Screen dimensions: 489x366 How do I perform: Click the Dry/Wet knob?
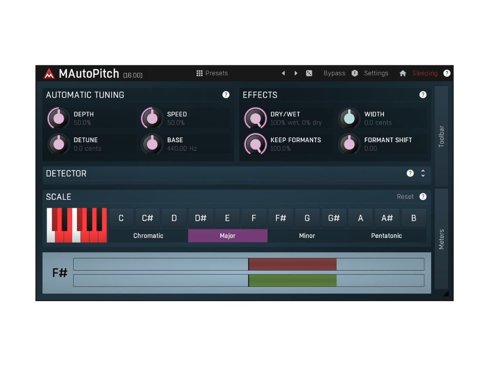(255, 118)
